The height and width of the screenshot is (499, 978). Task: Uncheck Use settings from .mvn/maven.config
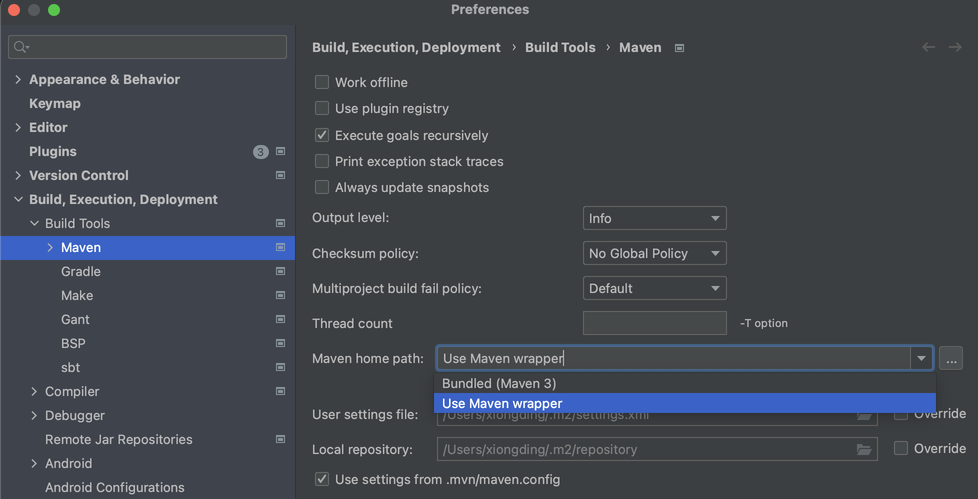coord(322,479)
